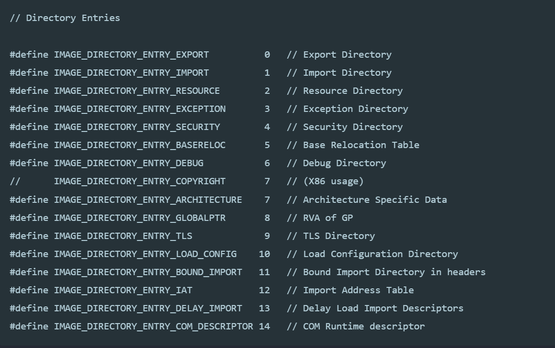Click the '// Import Directory' comment
Viewport: 555px width, 348px height.
click(339, 73)
